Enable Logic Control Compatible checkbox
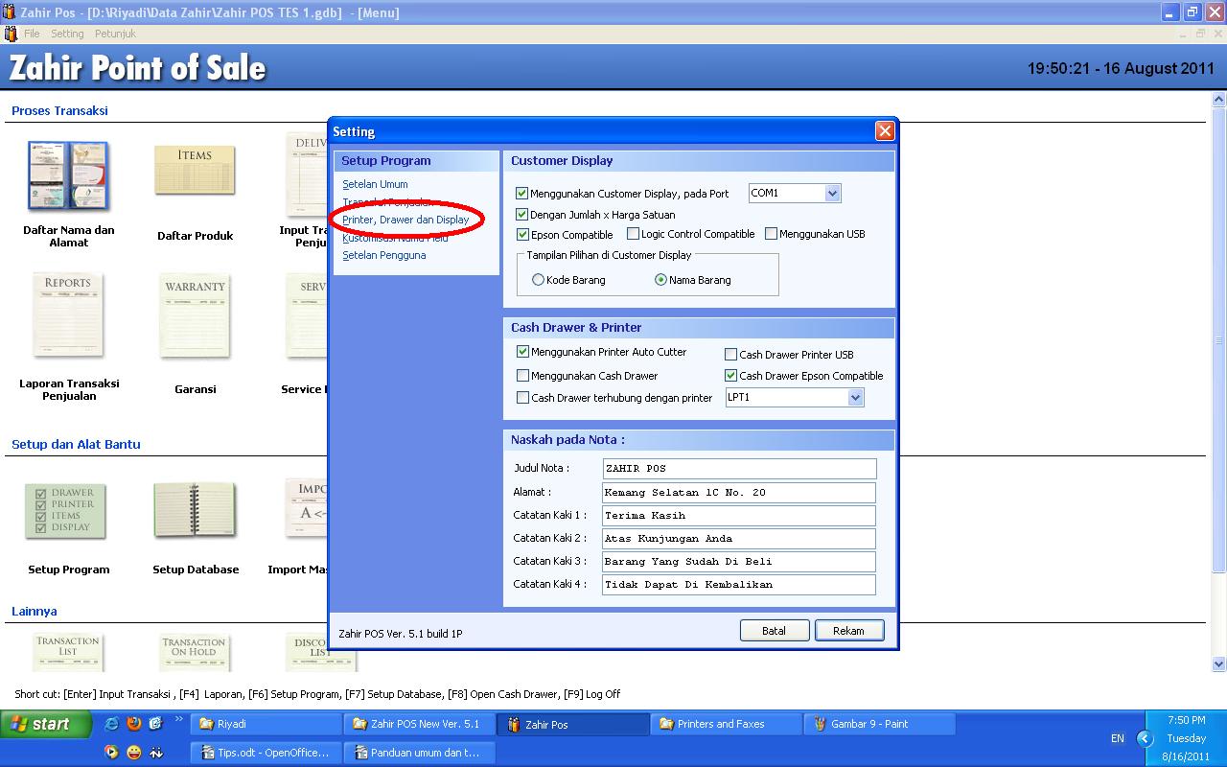 point(633,234)
